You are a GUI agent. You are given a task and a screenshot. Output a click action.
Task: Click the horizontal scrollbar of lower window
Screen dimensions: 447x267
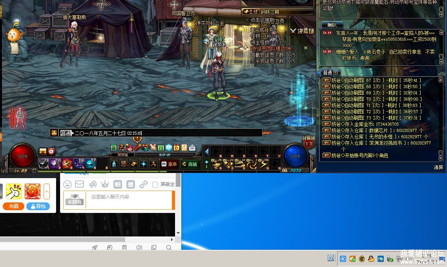[x=63, y=240]
